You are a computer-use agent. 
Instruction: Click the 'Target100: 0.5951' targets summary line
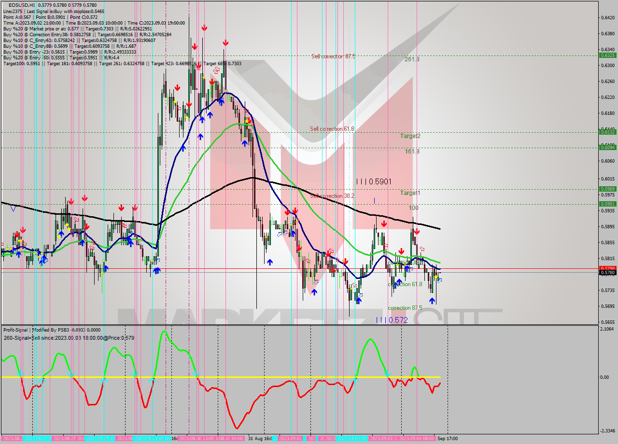[x=122, y=63]
